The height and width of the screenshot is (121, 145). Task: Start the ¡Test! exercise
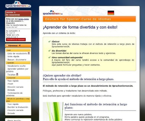click(x=10, y=84)
